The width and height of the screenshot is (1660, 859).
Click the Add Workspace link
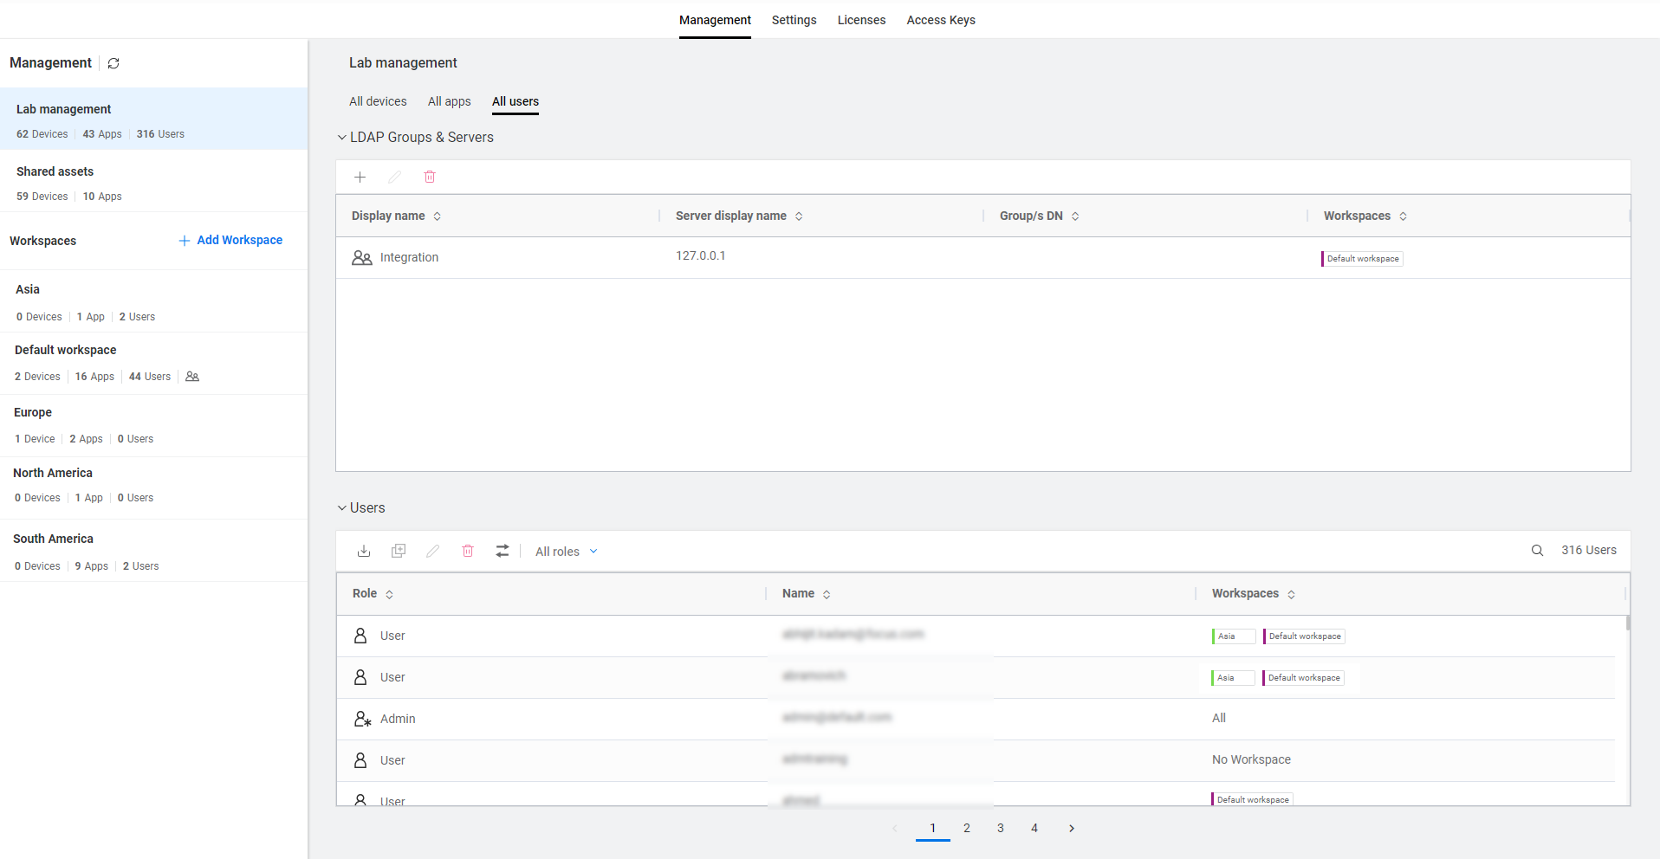(230, 241)
